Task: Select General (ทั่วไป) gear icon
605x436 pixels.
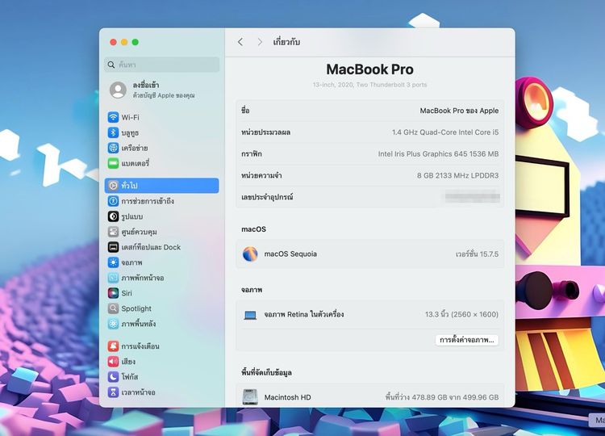Action: (113, 186)
